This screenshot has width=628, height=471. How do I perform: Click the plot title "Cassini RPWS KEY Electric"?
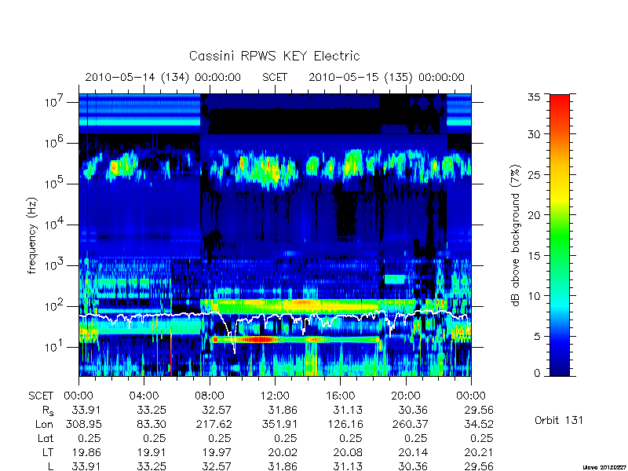(274, 56)
